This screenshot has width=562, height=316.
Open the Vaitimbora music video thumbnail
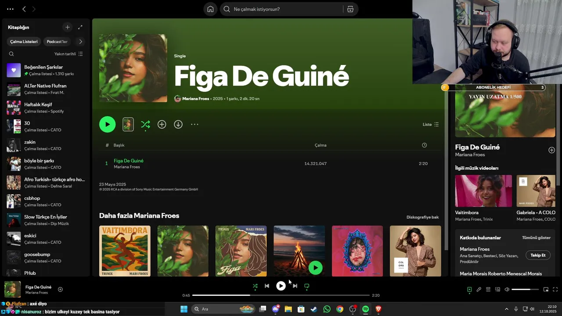(483, 191)
